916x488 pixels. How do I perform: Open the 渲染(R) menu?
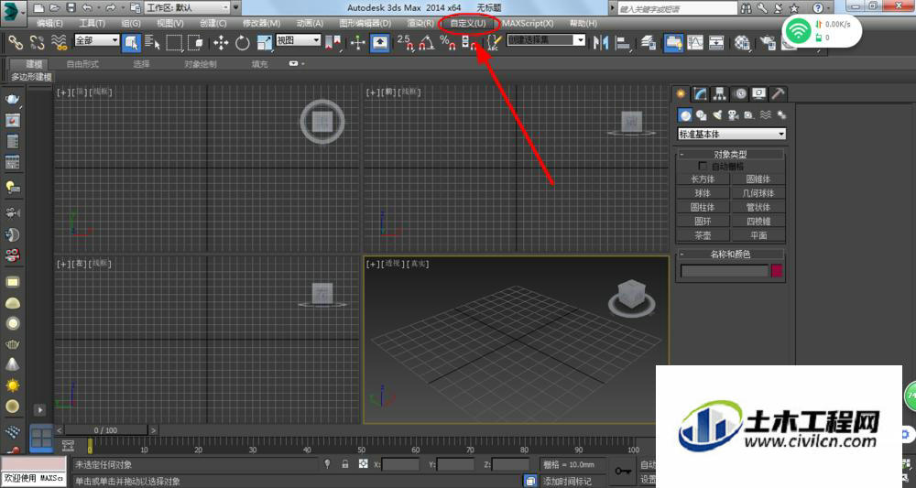[420, 24]
